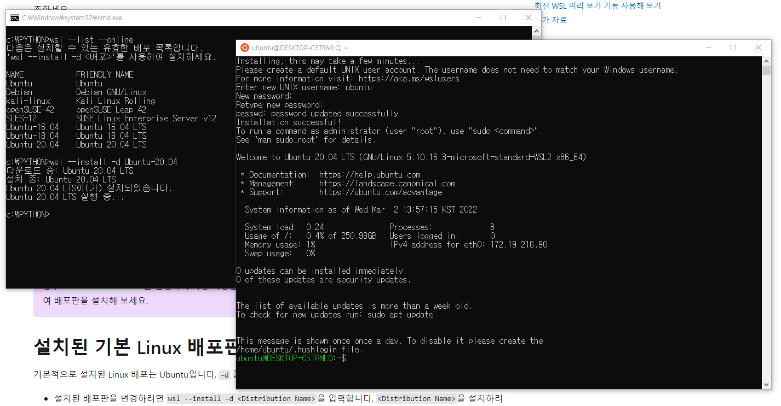The image size is (781, 406).
Task: Click scroll up arrow in Ubuntu terminal
Action: 766,61
